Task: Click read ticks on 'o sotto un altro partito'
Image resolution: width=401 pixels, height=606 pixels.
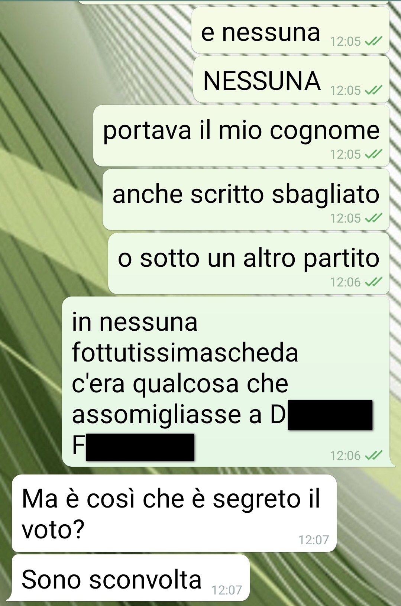Action: click(373, 282)
